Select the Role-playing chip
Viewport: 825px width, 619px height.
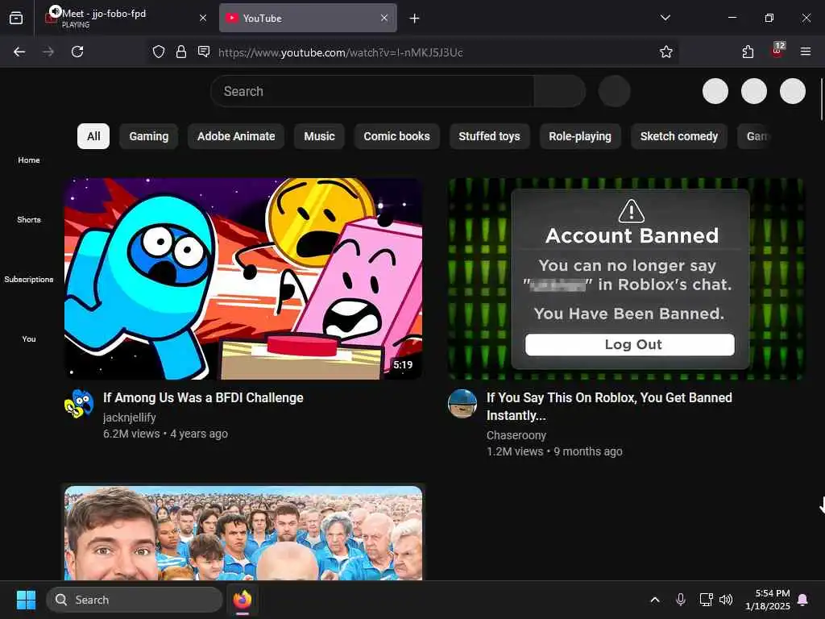580,136
